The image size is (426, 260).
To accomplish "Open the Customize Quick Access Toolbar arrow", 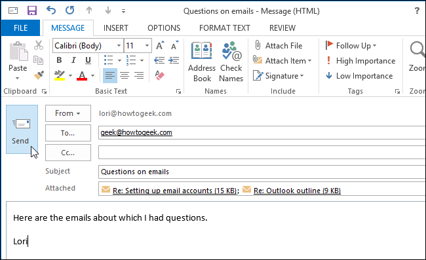I will click(123, 11).
